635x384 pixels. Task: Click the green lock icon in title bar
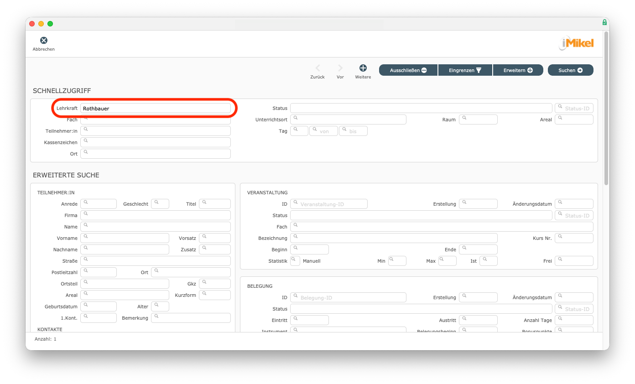[x=604, y=22]
